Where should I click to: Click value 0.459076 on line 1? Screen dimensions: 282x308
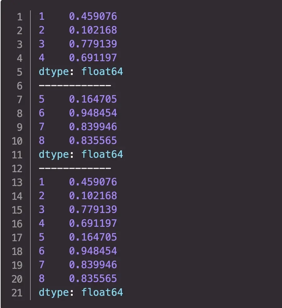pyautogui.click(x=93, y=16)
